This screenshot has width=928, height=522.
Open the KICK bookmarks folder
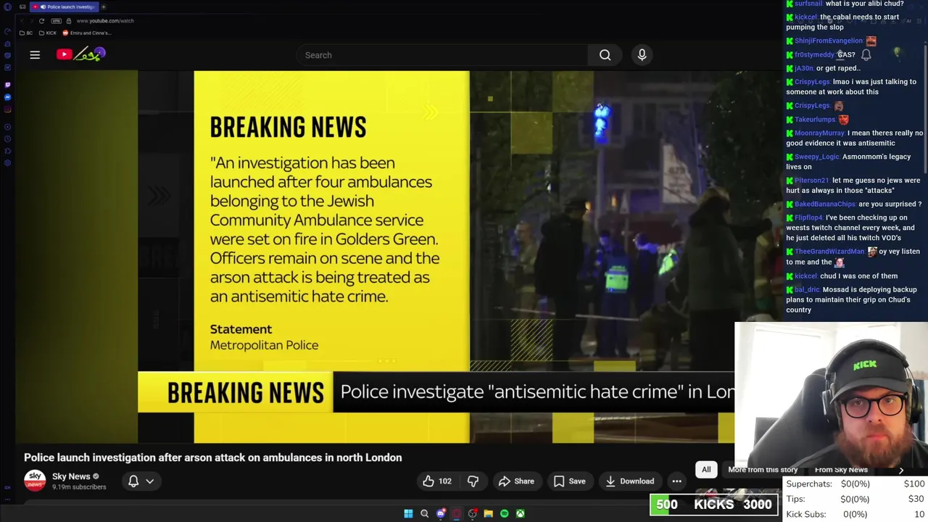[48, 33]
